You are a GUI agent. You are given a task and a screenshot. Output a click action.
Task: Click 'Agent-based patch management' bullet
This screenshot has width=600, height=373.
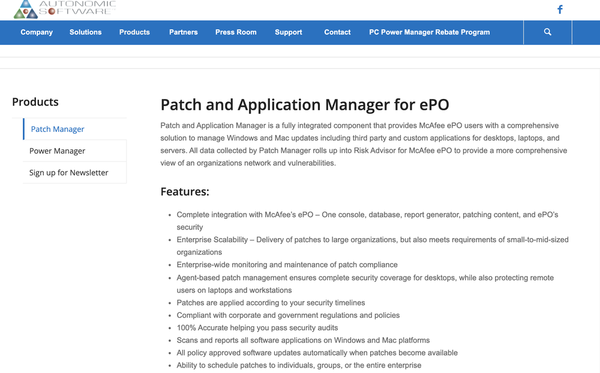point(365,284)
